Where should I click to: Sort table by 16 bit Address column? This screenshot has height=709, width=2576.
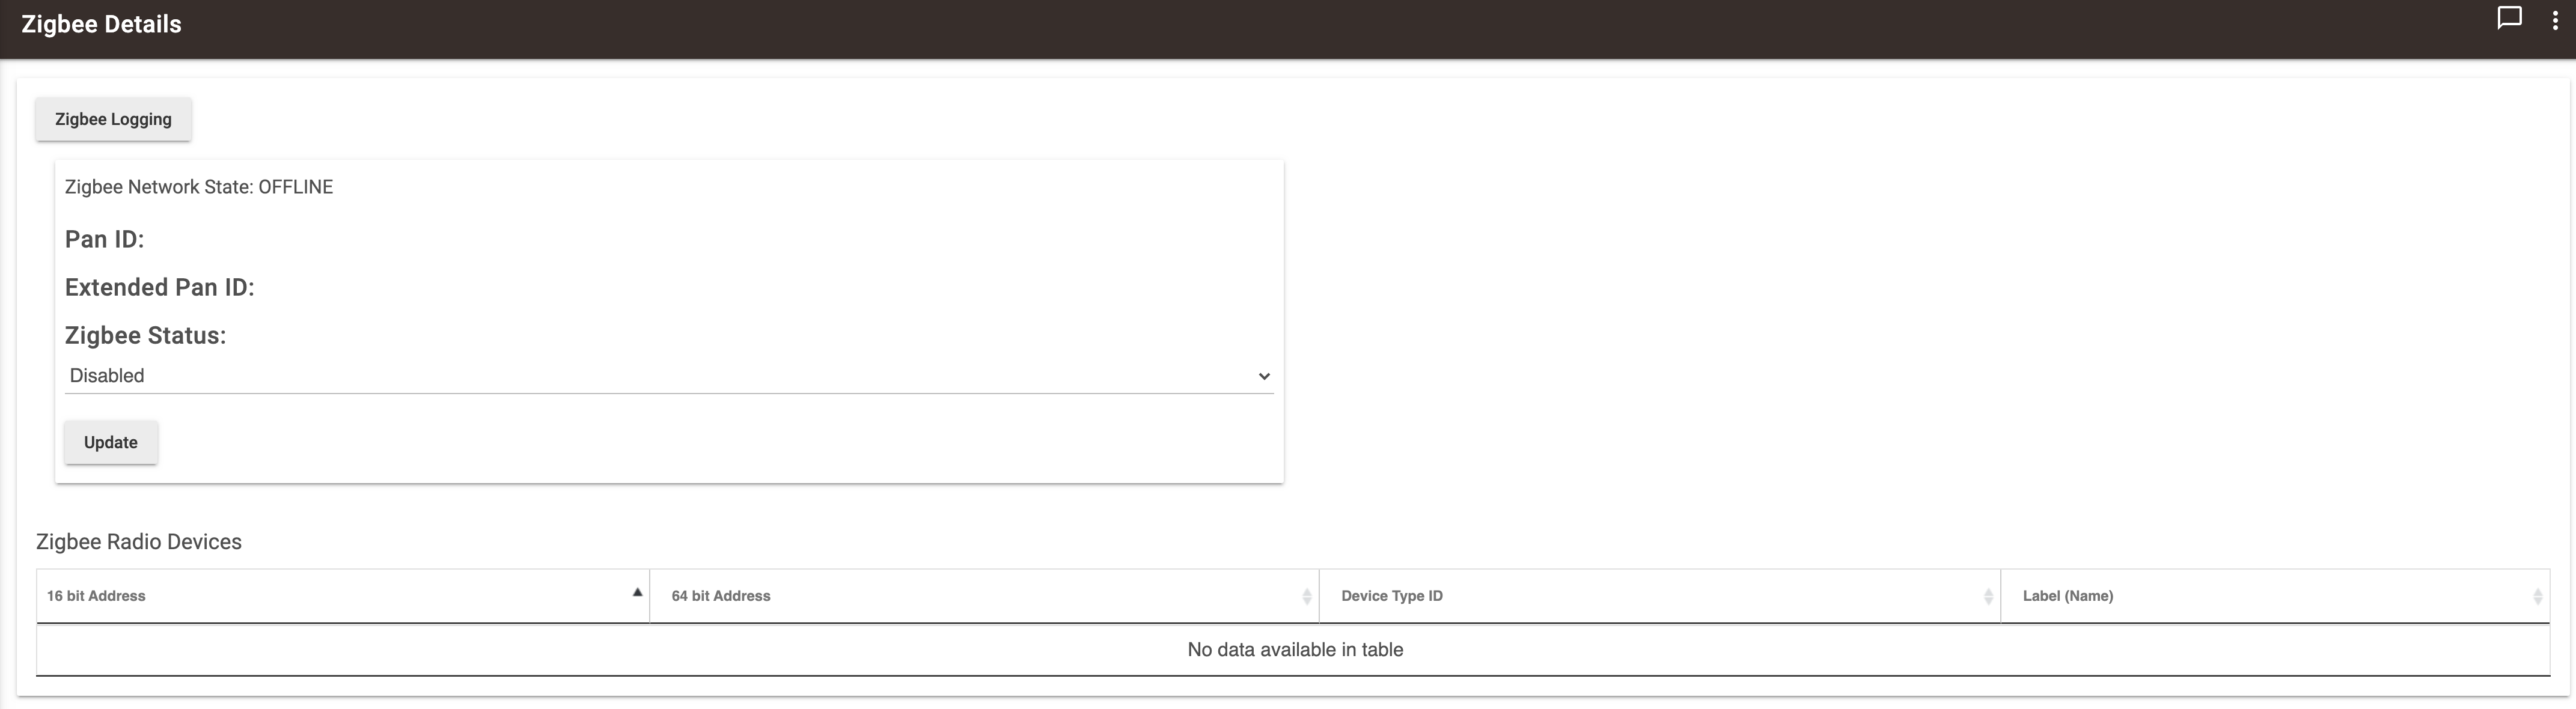coord(343,596)
